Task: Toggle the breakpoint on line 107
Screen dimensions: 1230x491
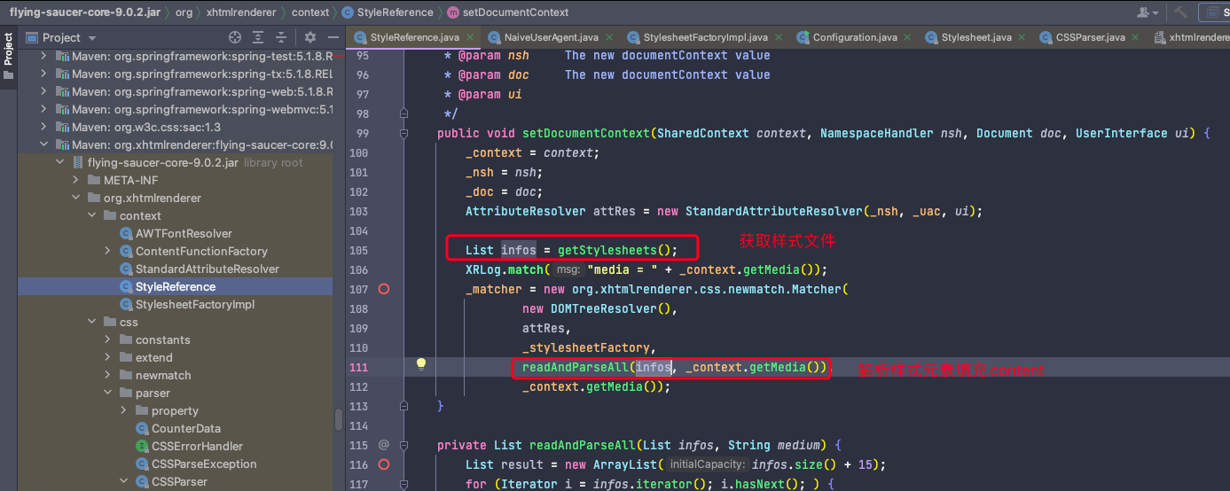Action: click(x=384, y=289)
